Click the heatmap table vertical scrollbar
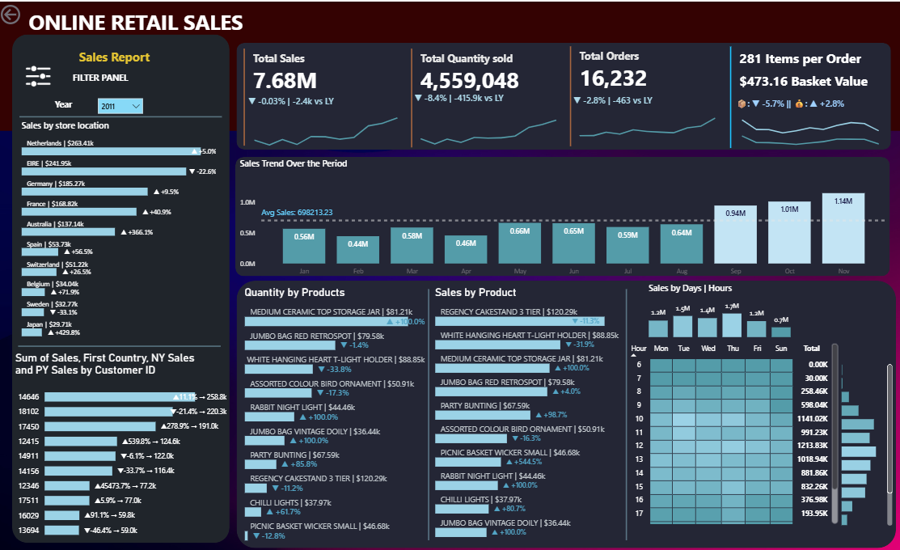The width and height of the screenshot is (900, 550). coord(835,417)
